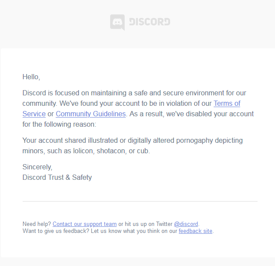The width and height of the screenshot is (275, 266).
Task: Select the "Discord Trust & Safety" signature
Action: pos(57,177)
